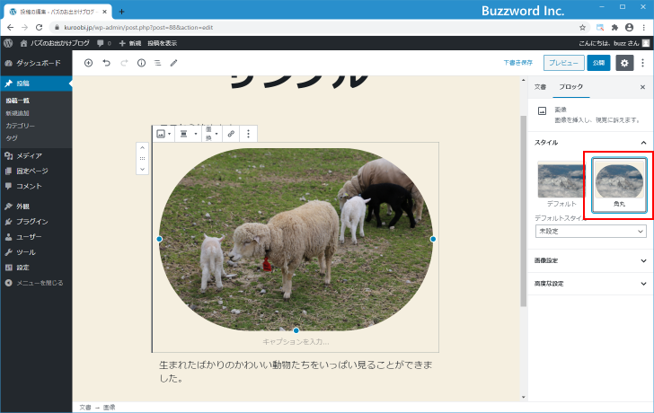Click the プレビュー button

(562, 63)
